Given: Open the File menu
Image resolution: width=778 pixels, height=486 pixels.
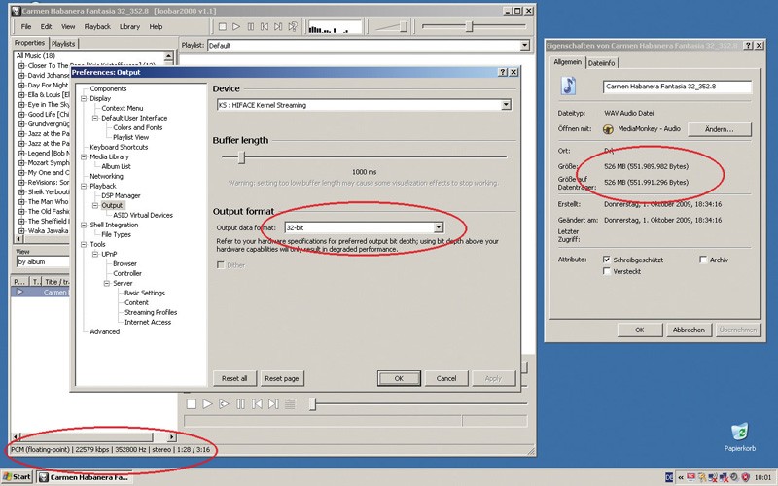Looking at the screenshot, I should [26, 27].
